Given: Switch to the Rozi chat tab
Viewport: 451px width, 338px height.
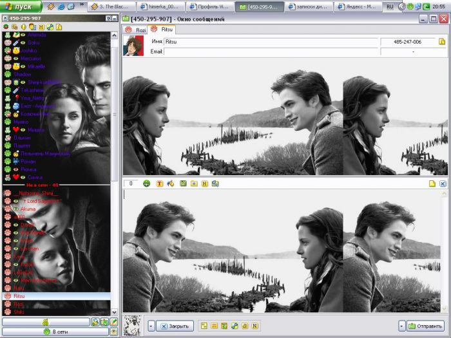Looking at the screenshot, I should (x=136, y=30).
